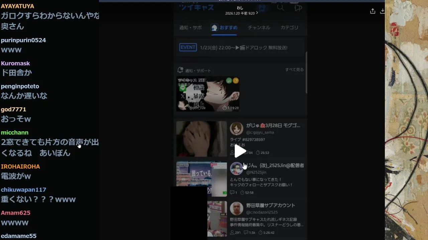428x240 pixels.
Task: Click the @c:gajyu_sama handle
Action: tap(260, 132)
